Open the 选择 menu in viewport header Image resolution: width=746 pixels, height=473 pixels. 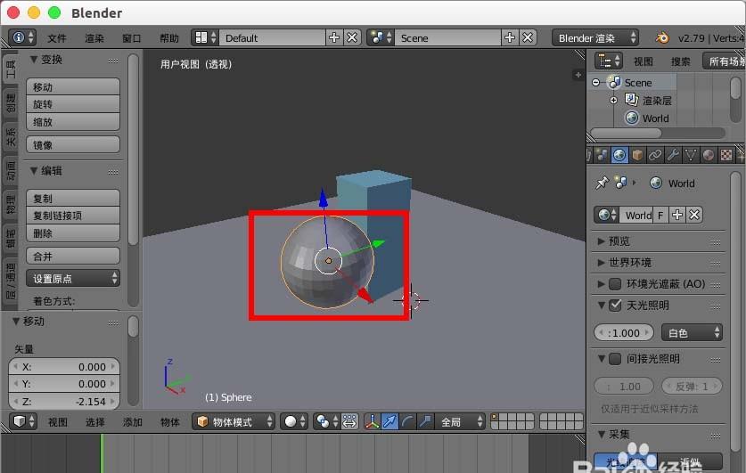click(x=95, y=421)
